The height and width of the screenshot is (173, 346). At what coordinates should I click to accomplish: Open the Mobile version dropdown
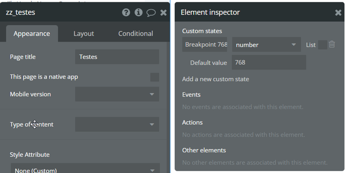(117, 94)
